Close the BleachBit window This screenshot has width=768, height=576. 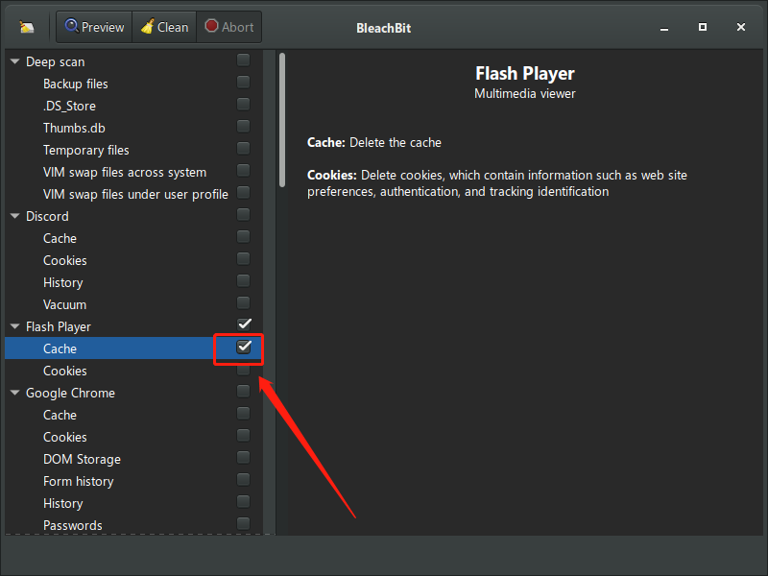(x=741, y=27)
